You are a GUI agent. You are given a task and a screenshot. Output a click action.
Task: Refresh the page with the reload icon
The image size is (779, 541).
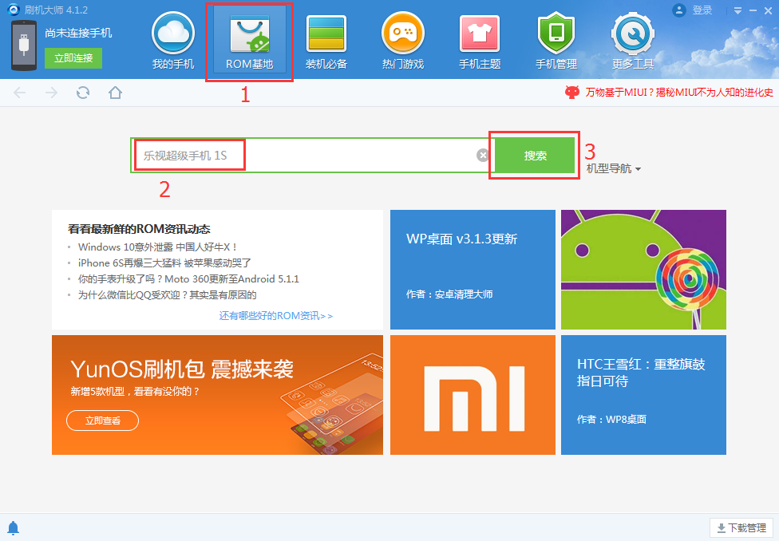83,93
